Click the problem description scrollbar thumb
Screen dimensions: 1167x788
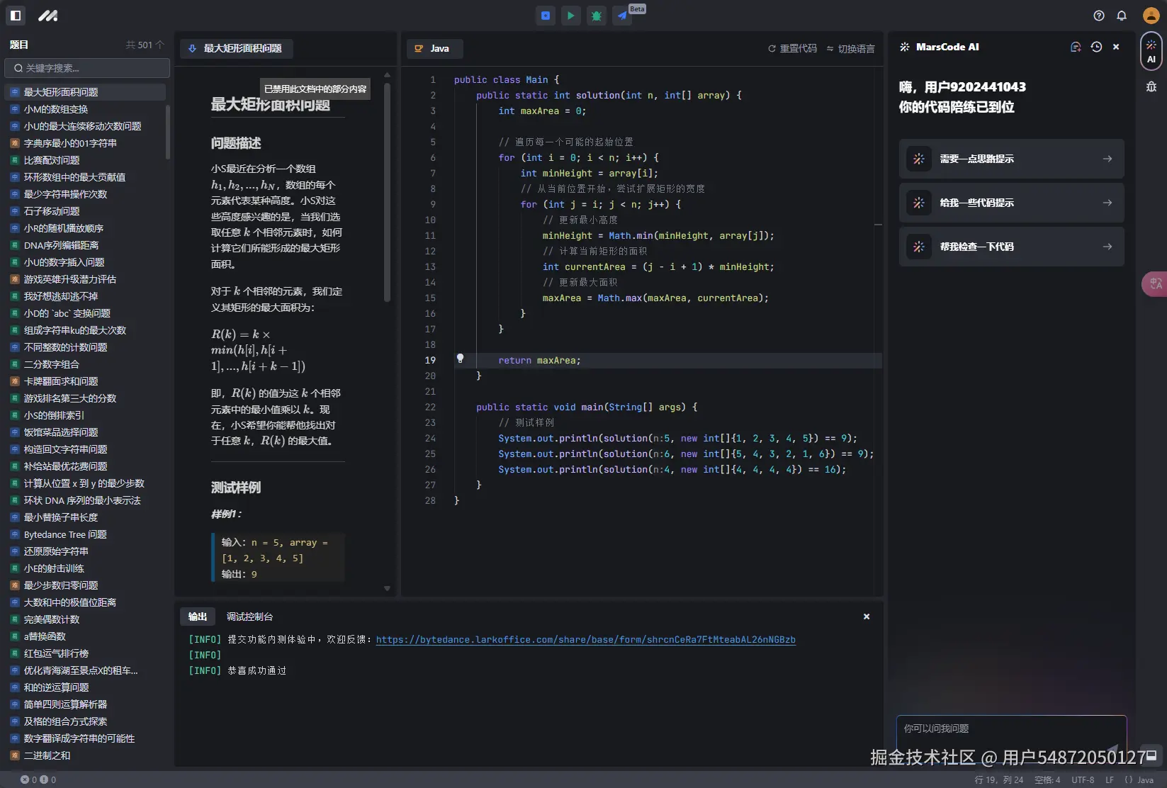pyautogui.click(x=387, y=192)
